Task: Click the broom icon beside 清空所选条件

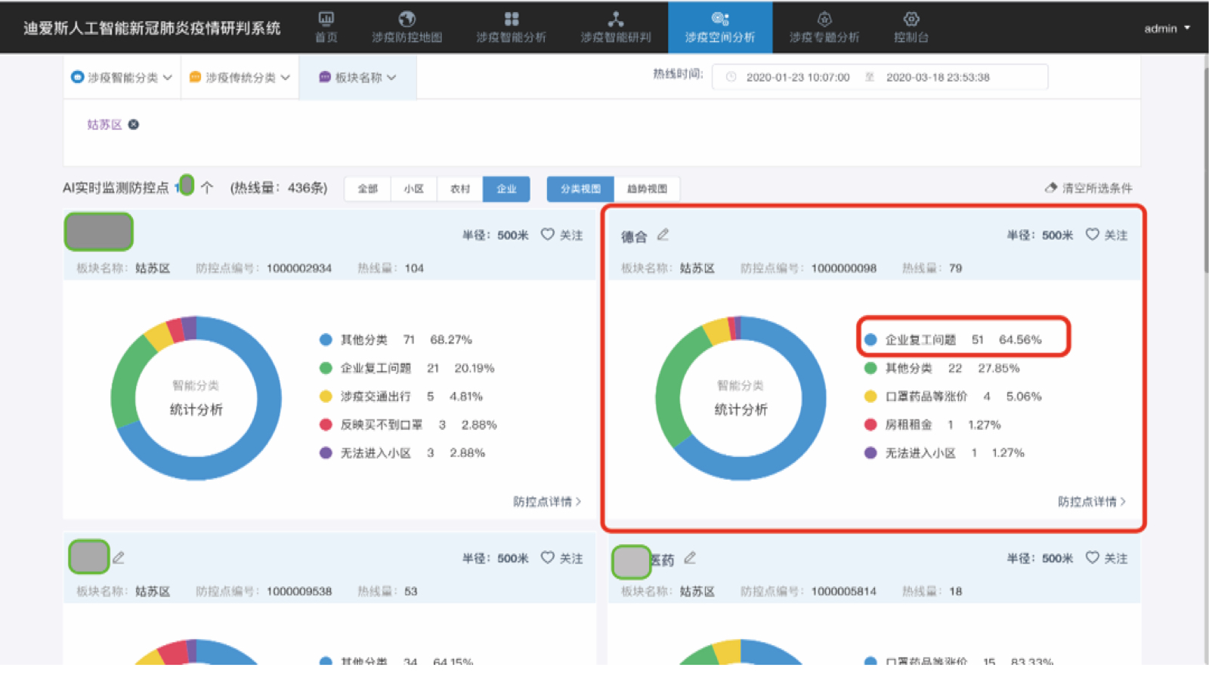Action: point(1050,187)
